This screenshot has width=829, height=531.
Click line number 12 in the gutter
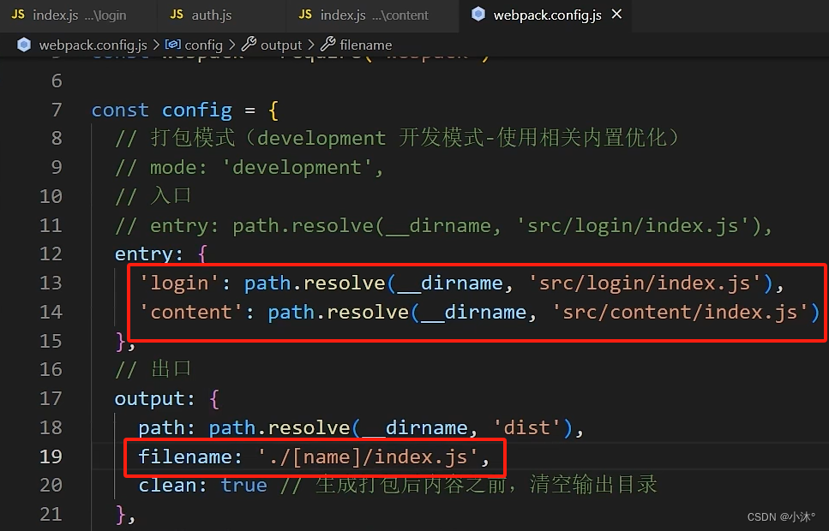point(51,254)
